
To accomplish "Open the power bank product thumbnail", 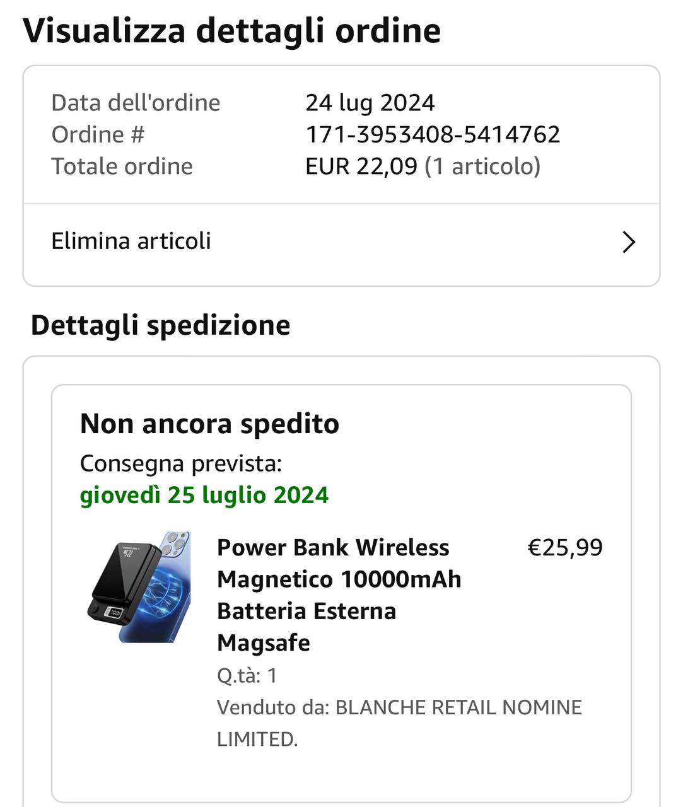I will click(138, 587).
